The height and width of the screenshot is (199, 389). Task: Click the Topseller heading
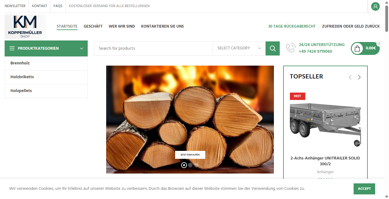pos(307,77)
